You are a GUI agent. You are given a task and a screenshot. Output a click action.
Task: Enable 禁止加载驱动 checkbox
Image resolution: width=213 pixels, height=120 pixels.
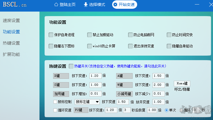tap(89, 35)
